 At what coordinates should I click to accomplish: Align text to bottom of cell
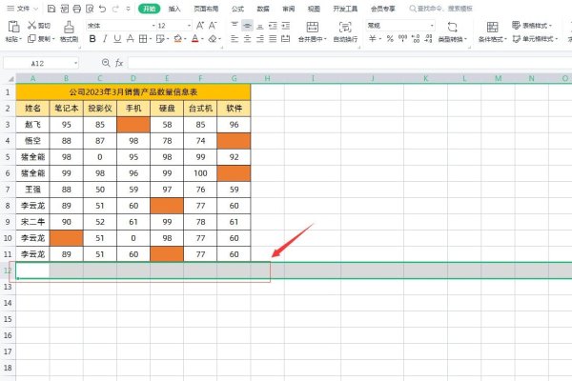coord(259,25)
